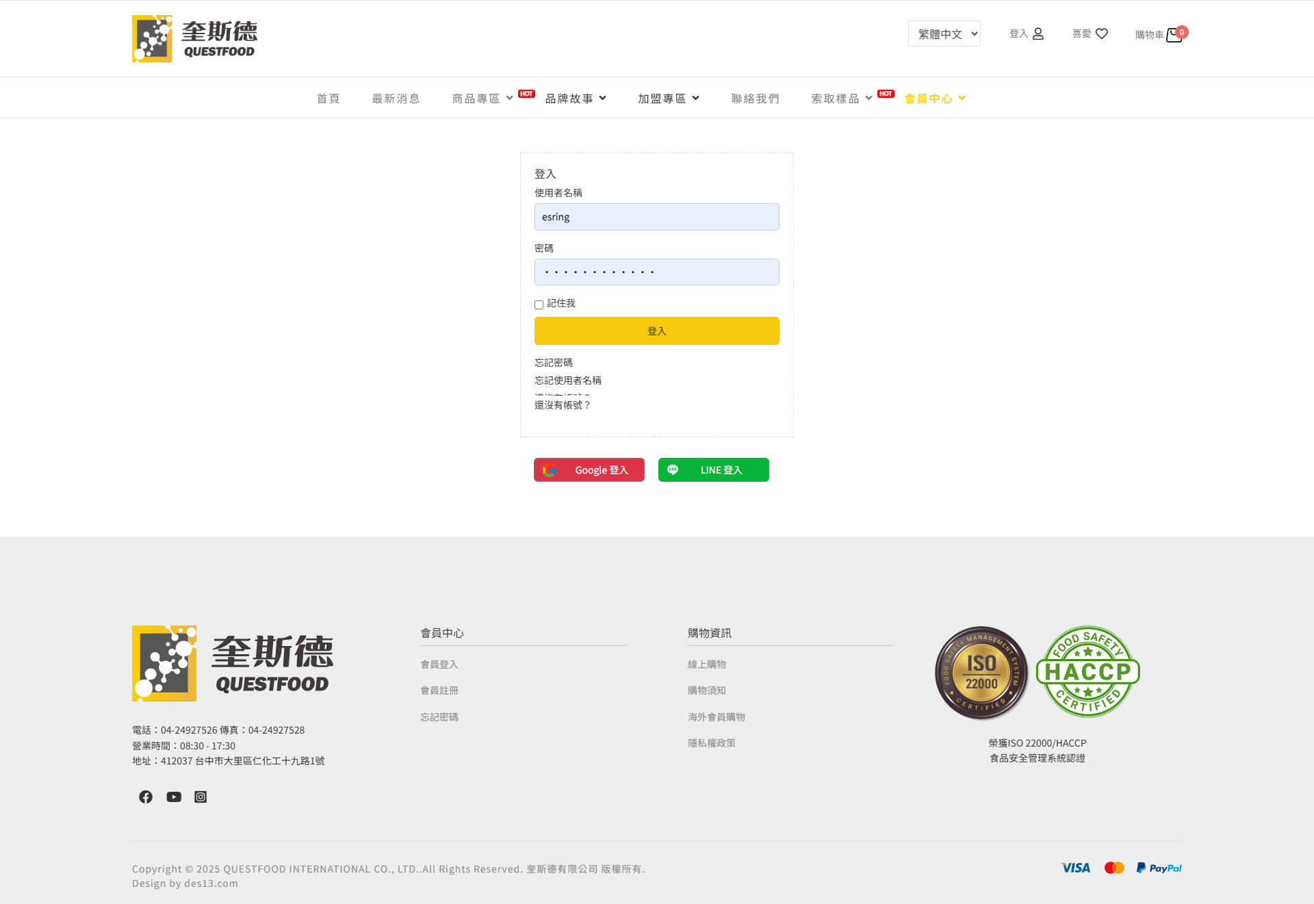Go to the 首頁 menu item
The image size is (1314, 904).
[328, 99]
